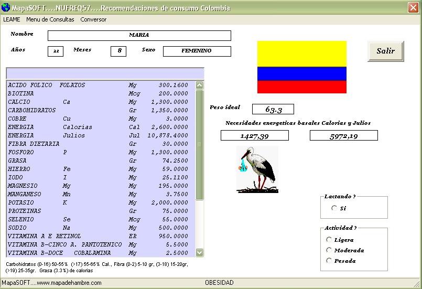Choose Moderada activity option
The image size is (422, 289).
pos(329,250)
